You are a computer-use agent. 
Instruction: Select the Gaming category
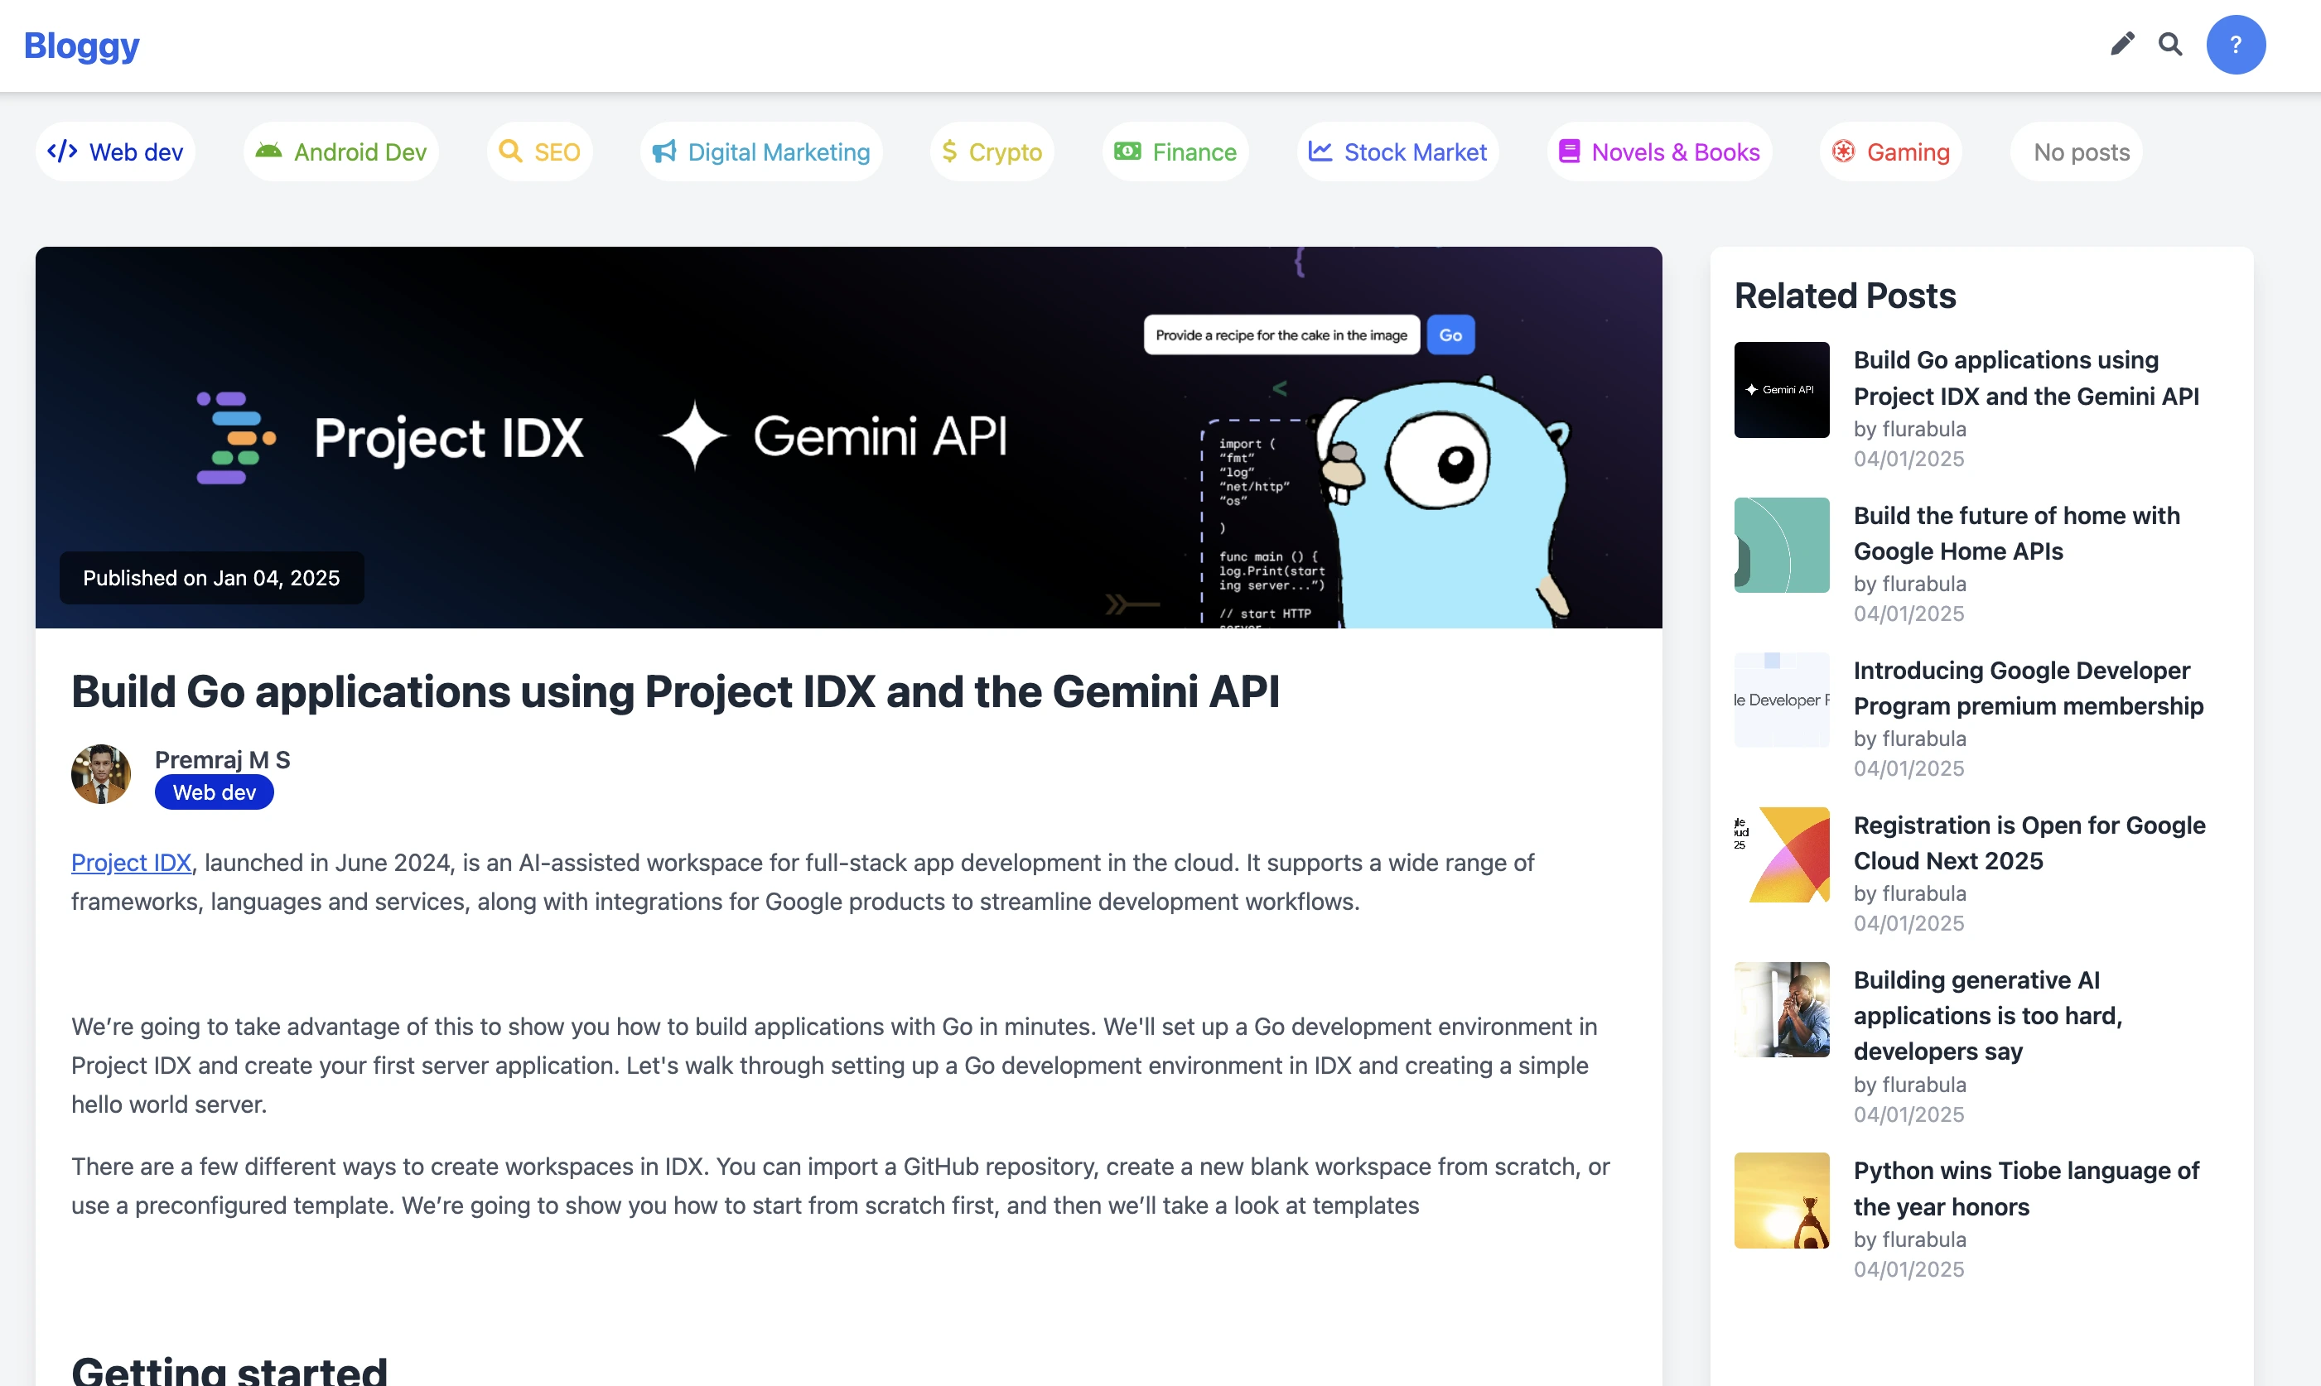tap(1890, 152)
